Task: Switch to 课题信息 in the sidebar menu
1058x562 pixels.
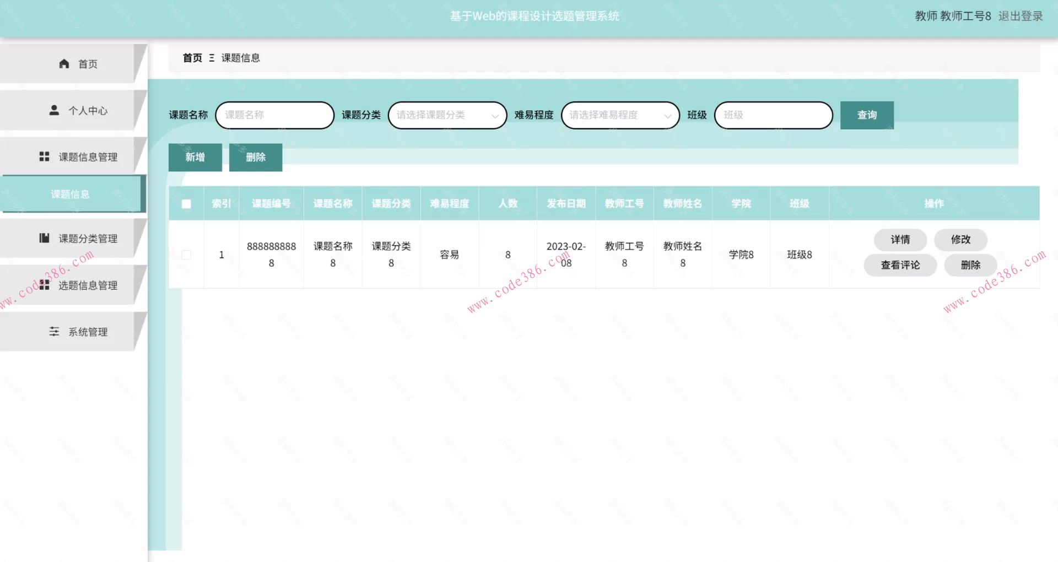Action: [x=69, y=194]
